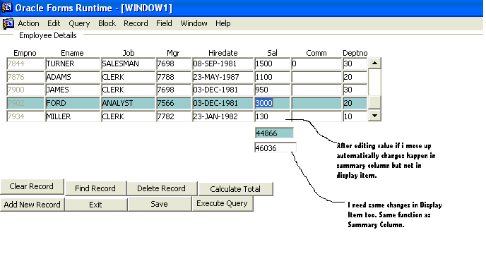This screenshot has height=254, width=486.
Task: Open the Query menu
Action: coord(79,23)
